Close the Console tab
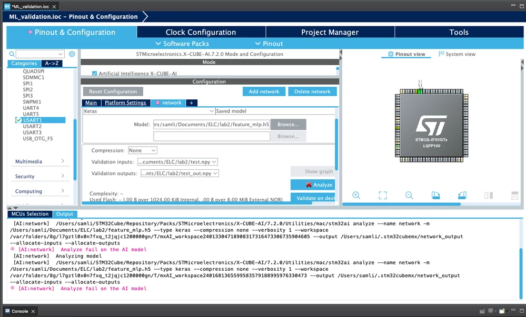This screenshot has width=526, height=317. [x=33, y=311]
